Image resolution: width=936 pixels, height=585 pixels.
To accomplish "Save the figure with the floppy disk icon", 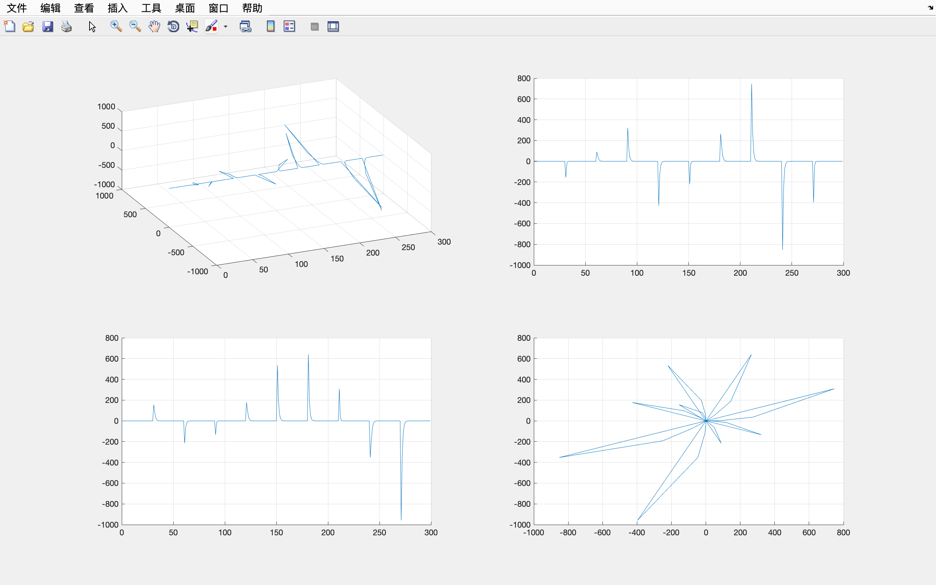I will click(x=47, y=26).
